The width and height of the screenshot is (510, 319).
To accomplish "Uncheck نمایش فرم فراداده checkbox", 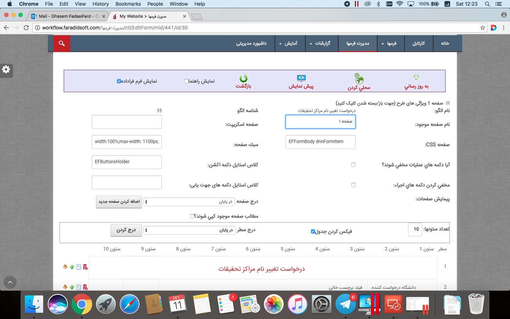I will (x=119, y=81).
